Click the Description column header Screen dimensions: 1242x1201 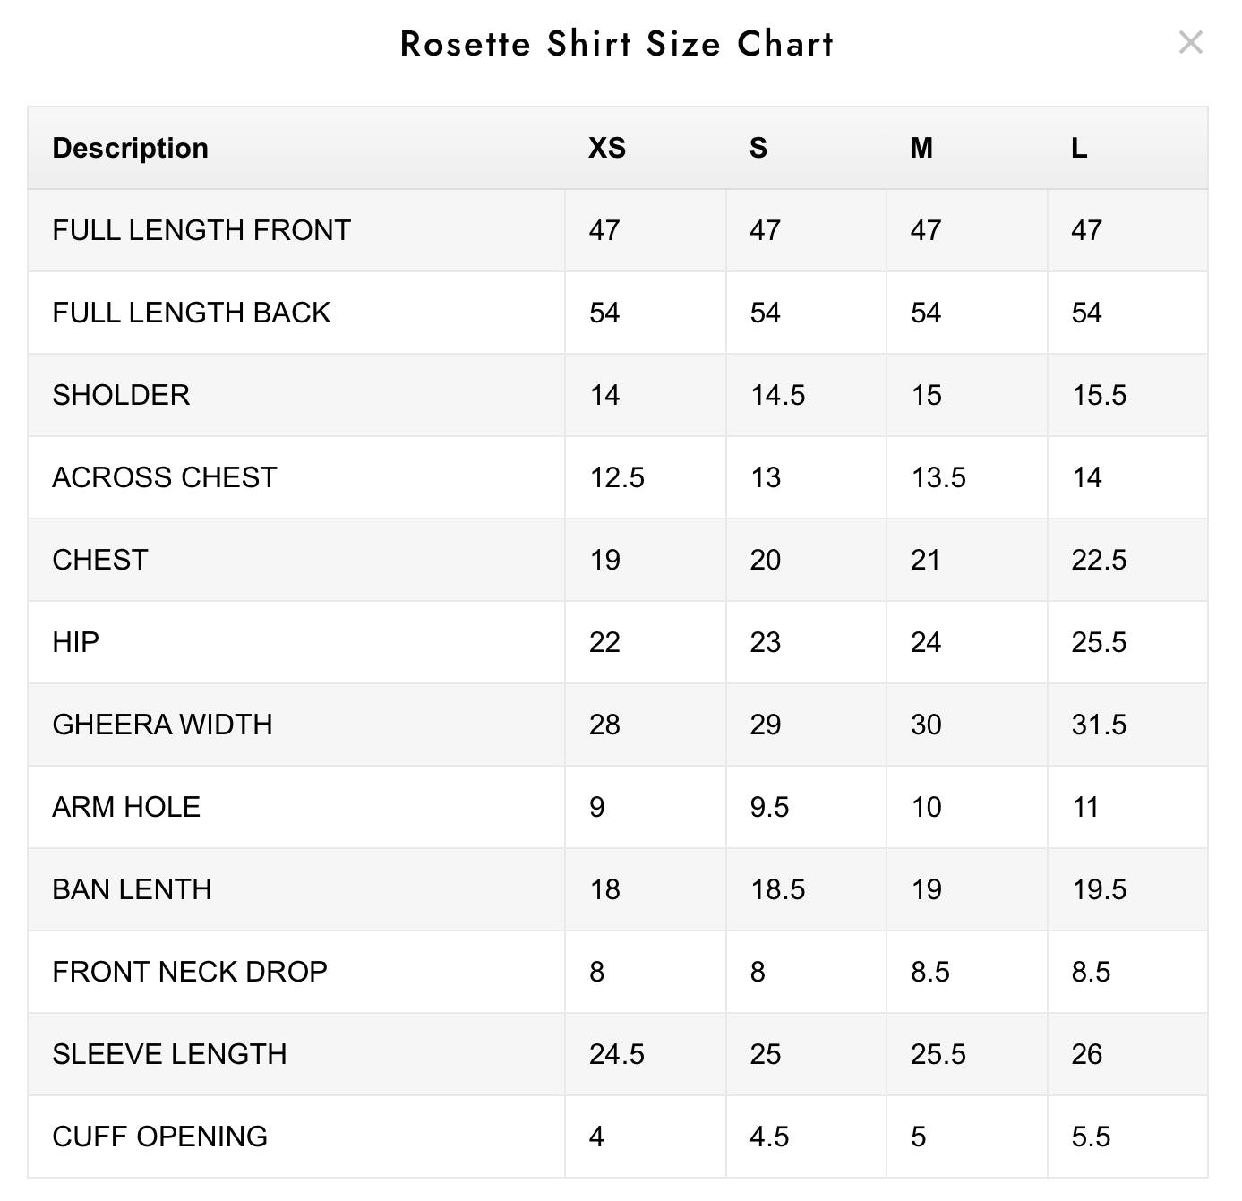[x=131, y=148]
